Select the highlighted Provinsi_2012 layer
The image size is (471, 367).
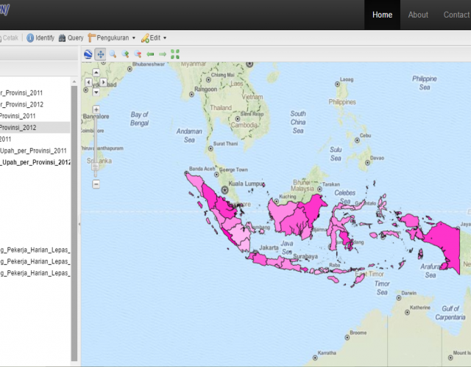pyautogui.click(x=18, y=127)
